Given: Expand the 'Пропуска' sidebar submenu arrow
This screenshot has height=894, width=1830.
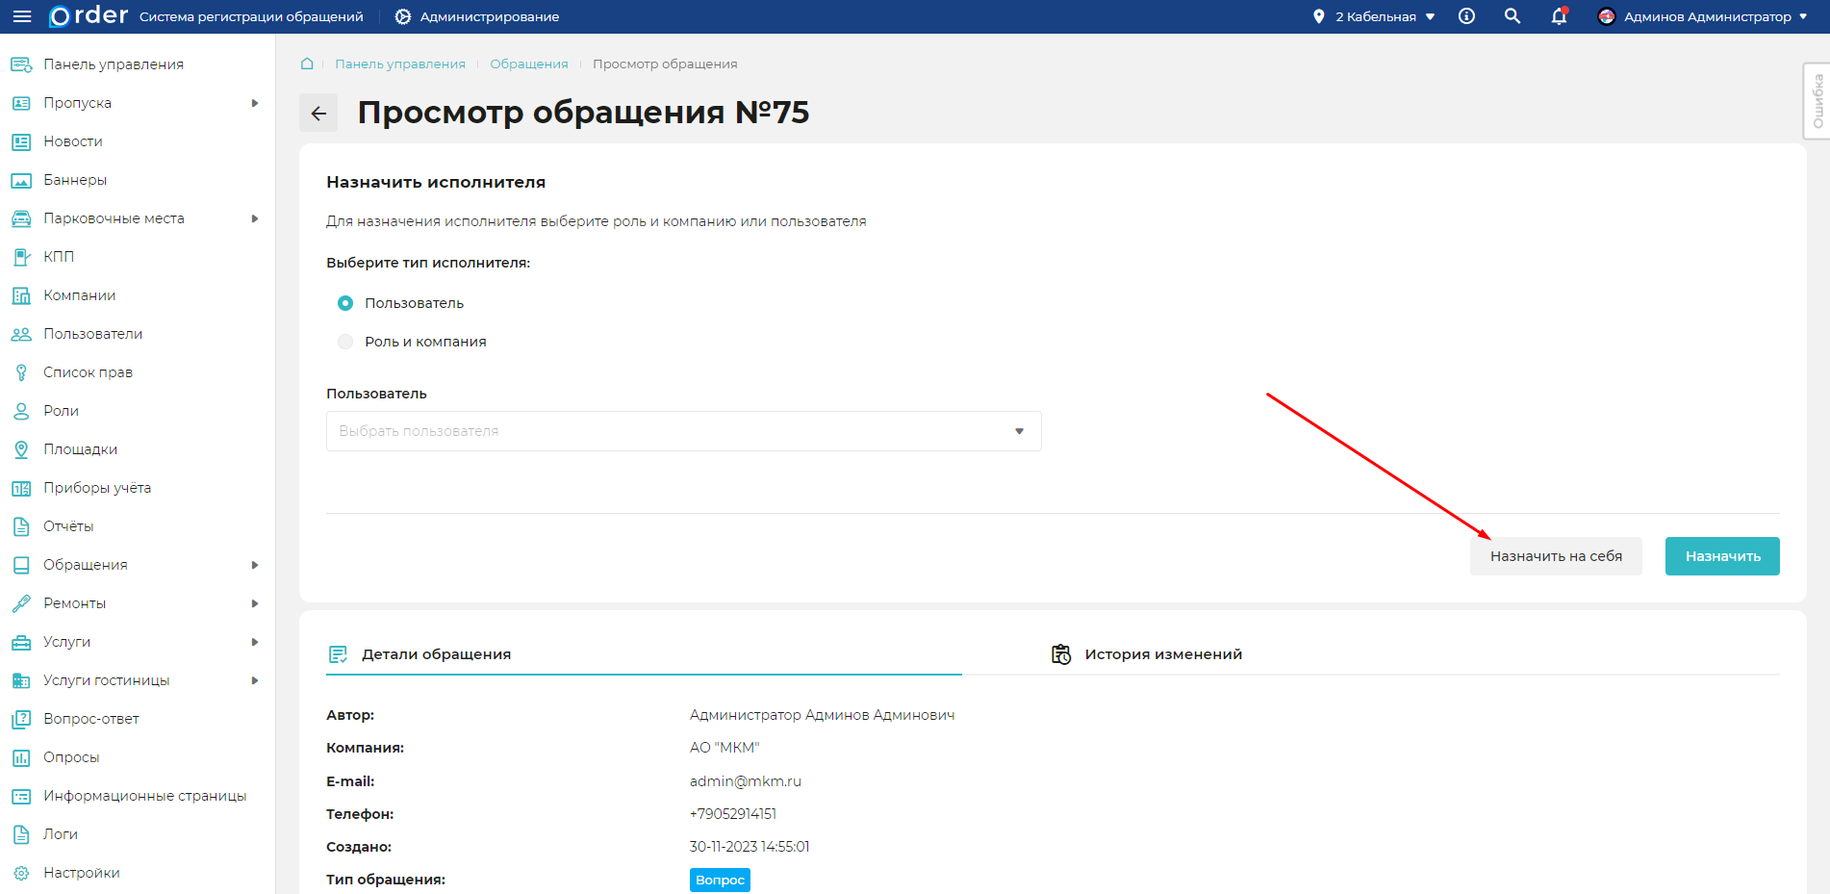Looking at the screenshot, I should tap(255, 103).
